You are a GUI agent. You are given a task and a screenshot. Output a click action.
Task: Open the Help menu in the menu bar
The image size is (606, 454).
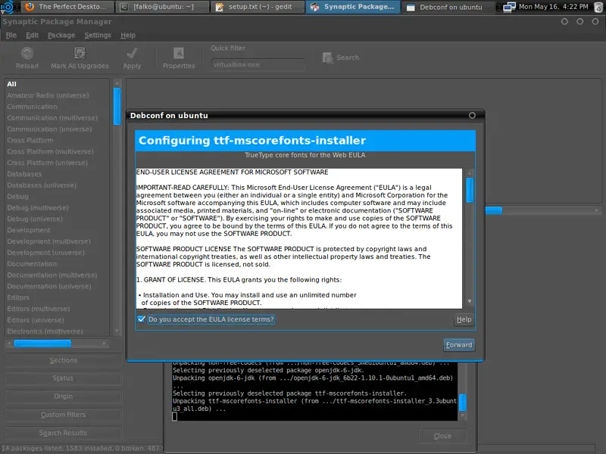(x=128, y=35)
